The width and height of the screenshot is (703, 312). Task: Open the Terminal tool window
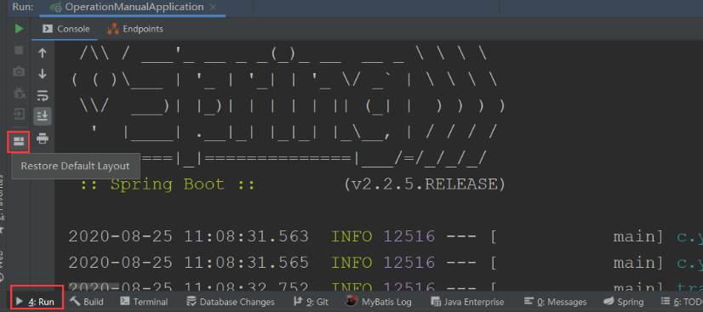click(145, 302)
